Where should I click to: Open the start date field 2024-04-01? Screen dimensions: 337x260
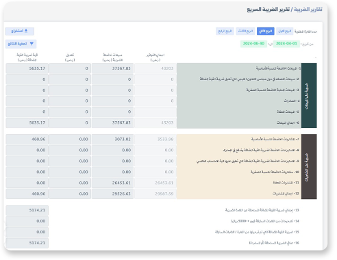tap(286, 44)
